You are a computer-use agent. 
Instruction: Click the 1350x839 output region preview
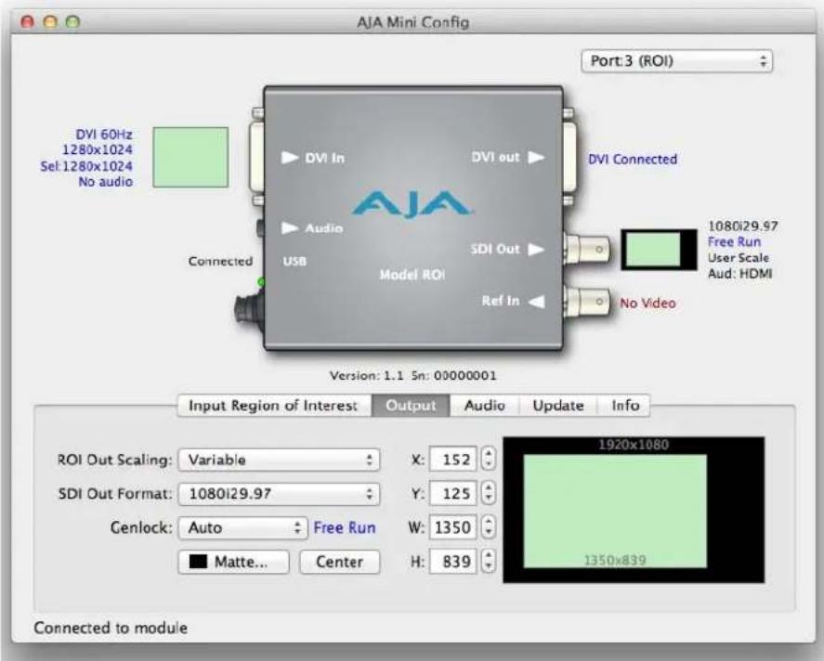pos(615,512)
